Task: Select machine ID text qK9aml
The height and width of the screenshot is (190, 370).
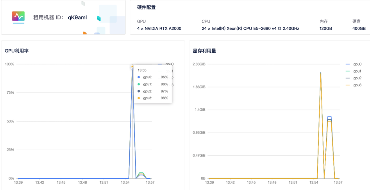Action: click(x=77, y=18)
